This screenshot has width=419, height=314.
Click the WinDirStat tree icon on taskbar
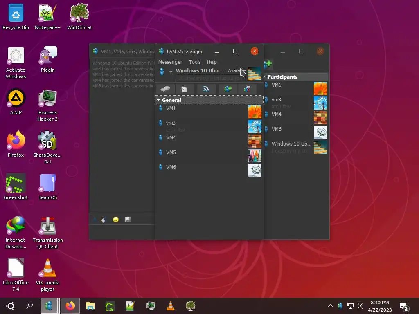[x=191, y=306]
